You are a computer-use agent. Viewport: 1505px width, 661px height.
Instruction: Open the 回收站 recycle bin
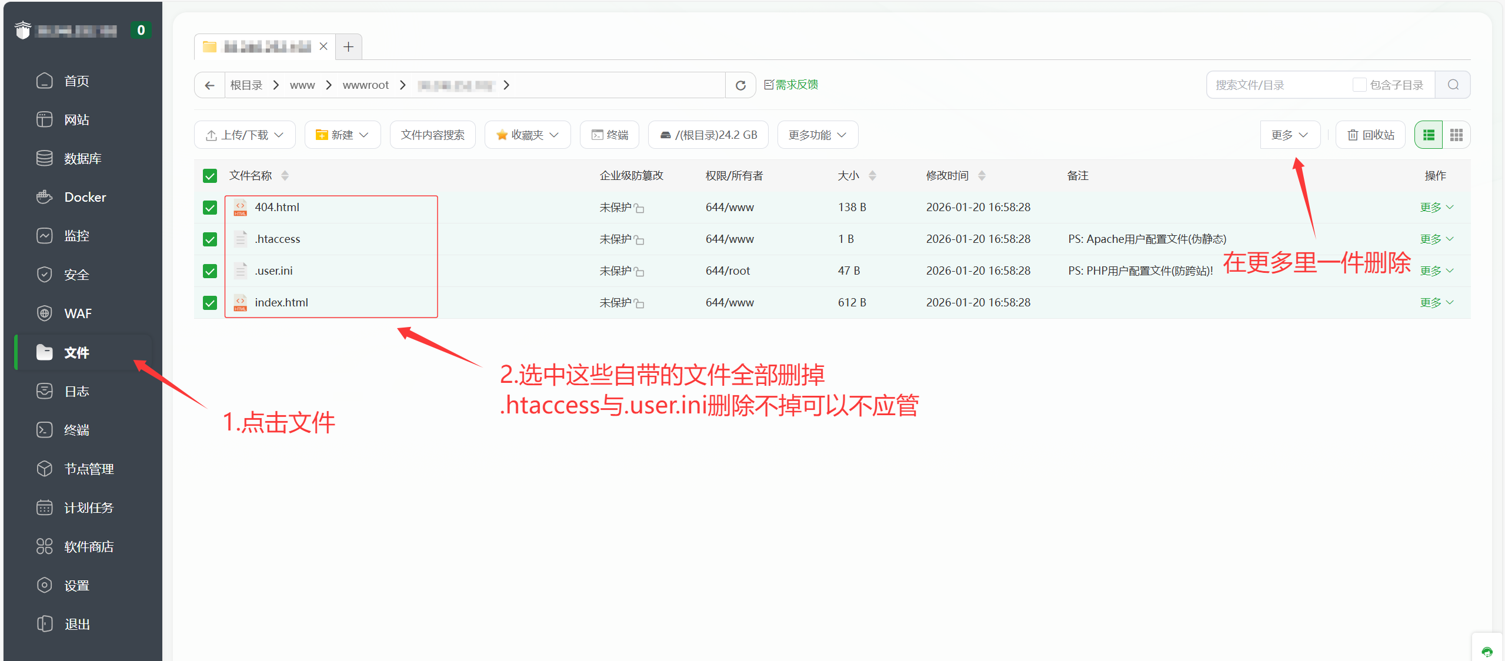click(1371, 135)
